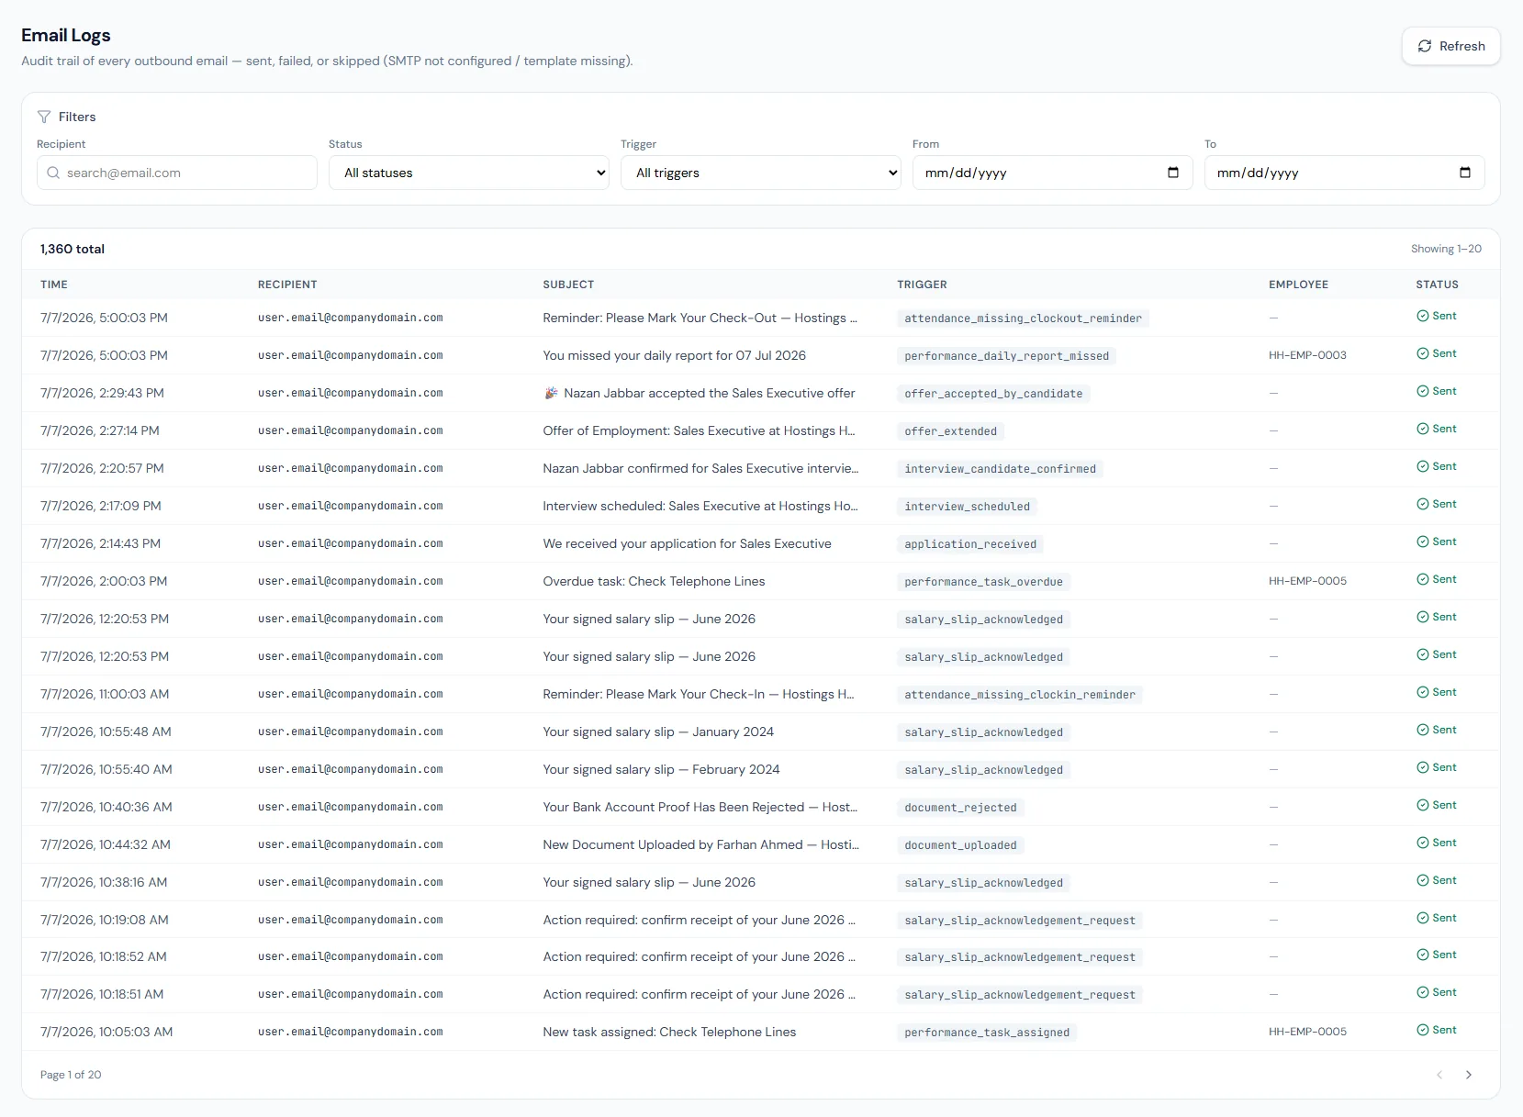Image resolution: width=1523 pixels, height=1117 pixels.
Task: Click Sent check icon for daily report missed row
Action: tap(1423, 353)
